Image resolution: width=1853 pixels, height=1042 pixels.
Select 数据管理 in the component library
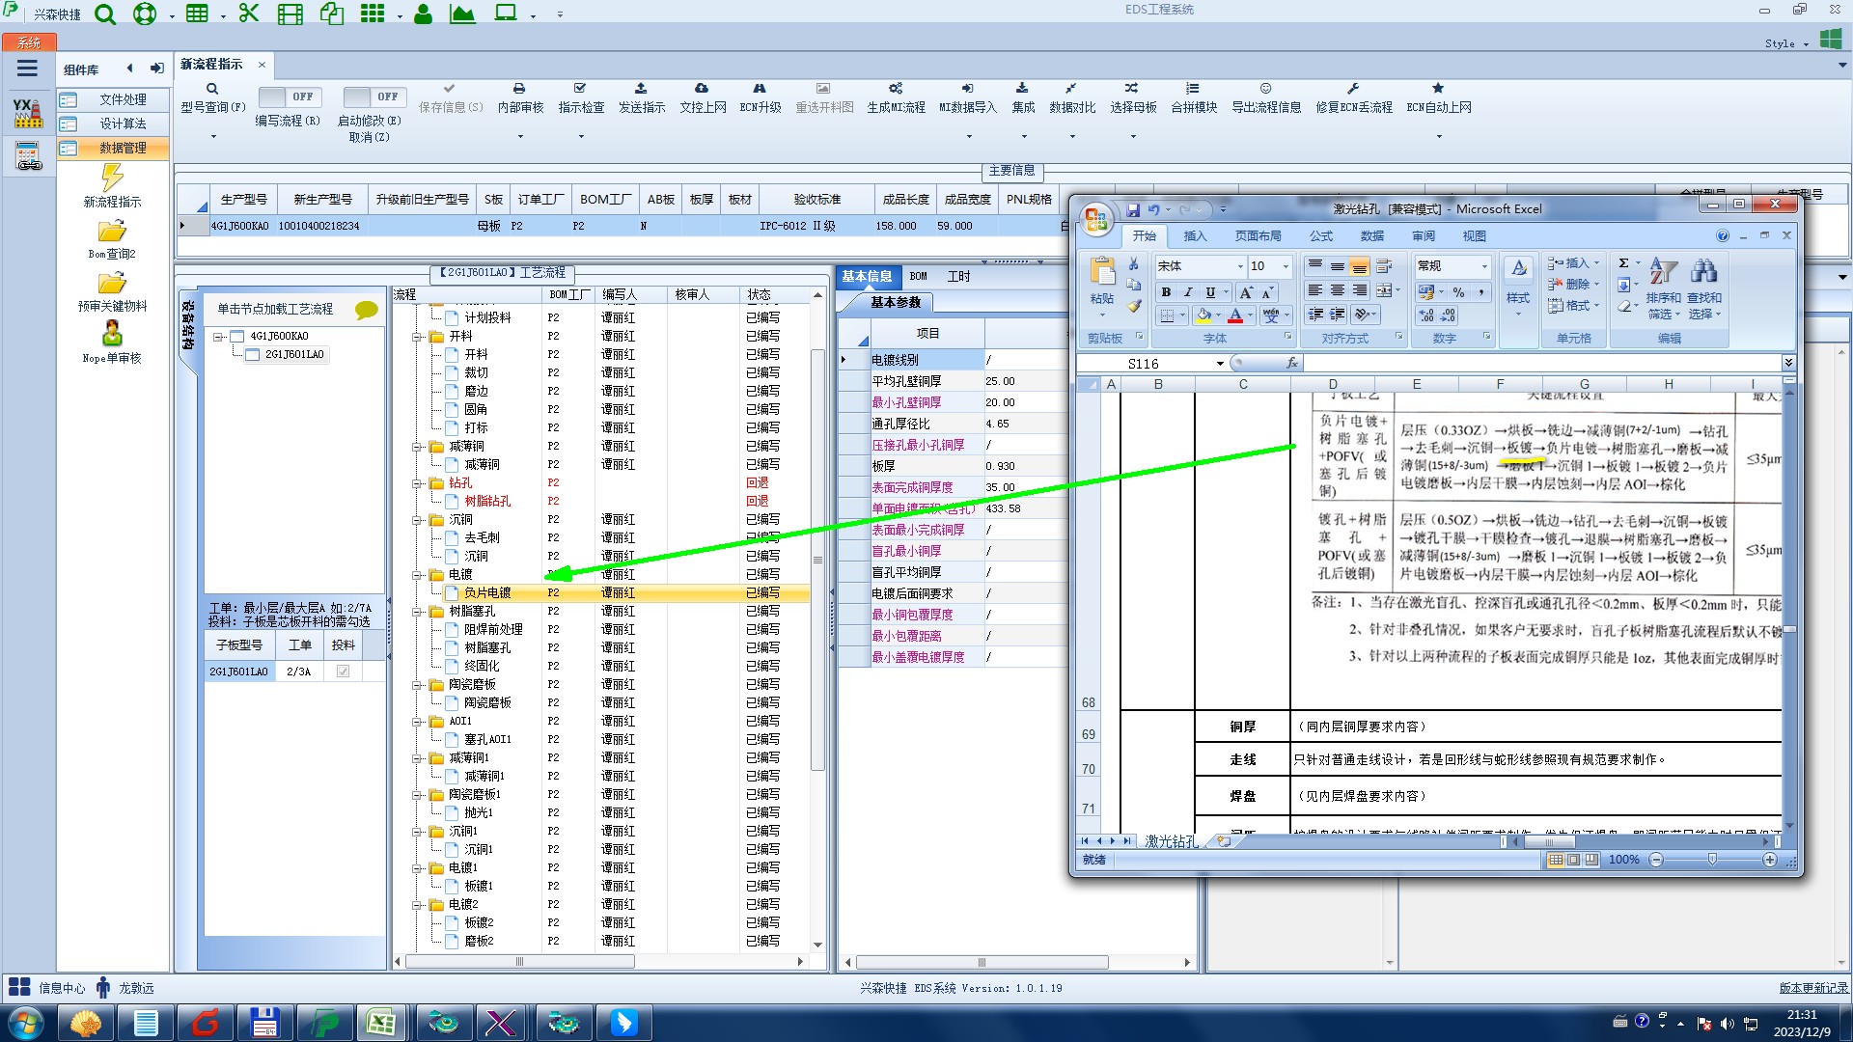pos(123,148)
